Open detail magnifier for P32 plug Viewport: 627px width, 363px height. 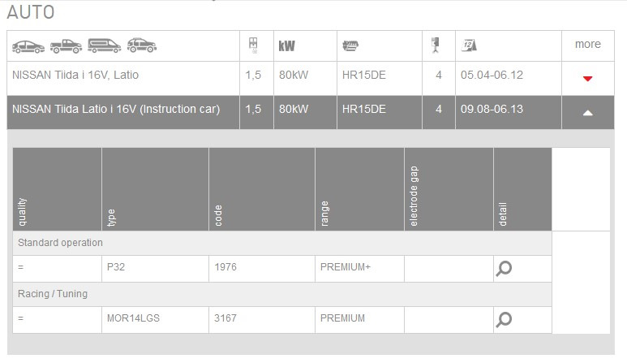click(504, 269)
